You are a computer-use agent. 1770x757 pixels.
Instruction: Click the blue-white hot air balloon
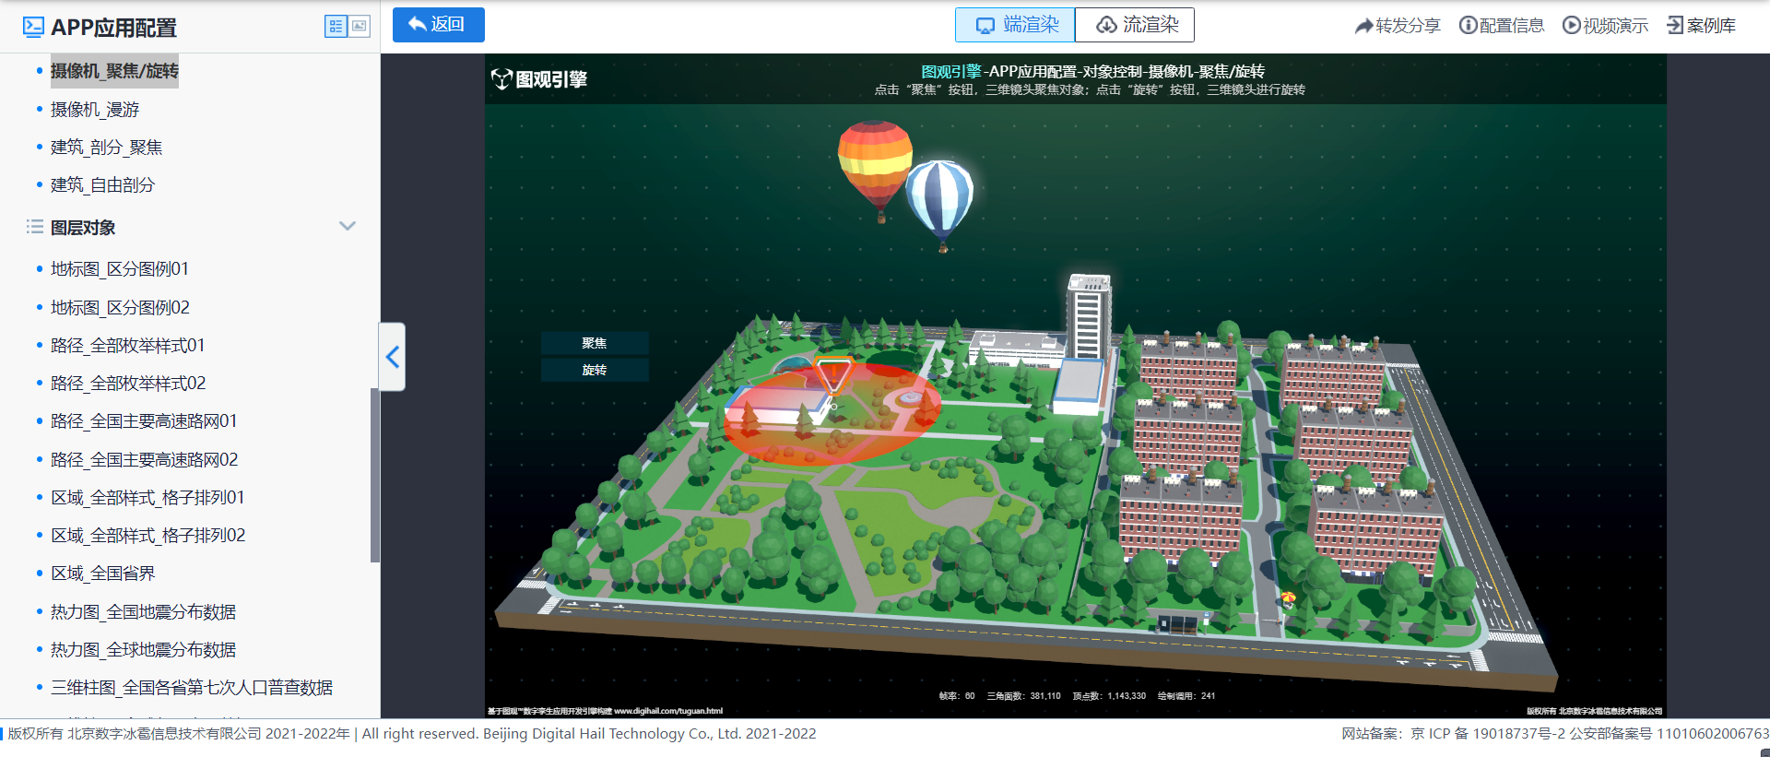[939, 204]
